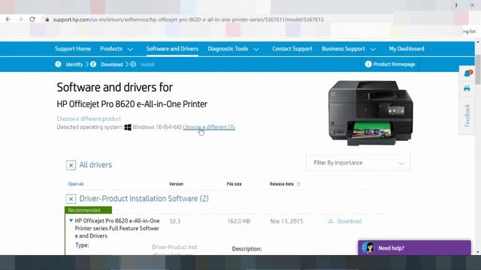Viewport: 481px width, 270px height.
Task: Click the step 2 Download circle icon
Action: [x=93, y=64]
